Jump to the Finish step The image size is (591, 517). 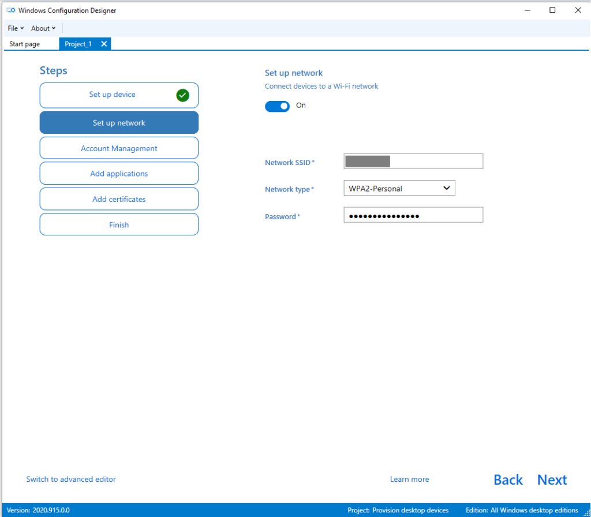(119, 225)
